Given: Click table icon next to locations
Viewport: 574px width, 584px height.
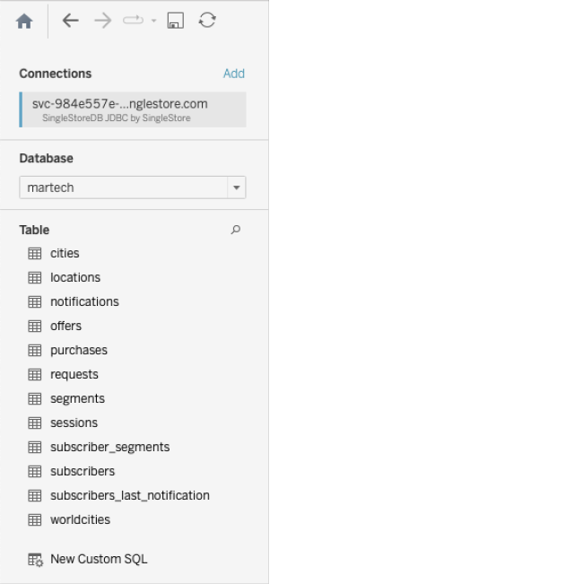Looking at the screenshot, I should [x=35, y=278].
